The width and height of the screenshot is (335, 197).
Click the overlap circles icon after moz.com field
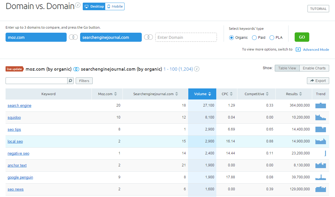tap(73, 37)
